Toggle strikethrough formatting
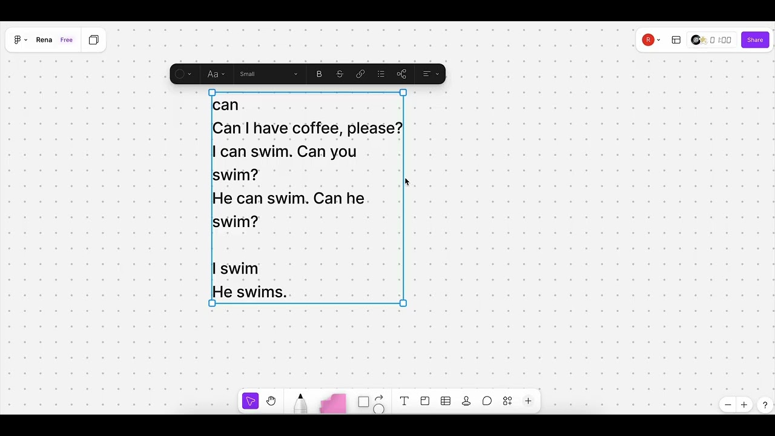The height and width of the screenshot is (436, 775). pos(340,74)
